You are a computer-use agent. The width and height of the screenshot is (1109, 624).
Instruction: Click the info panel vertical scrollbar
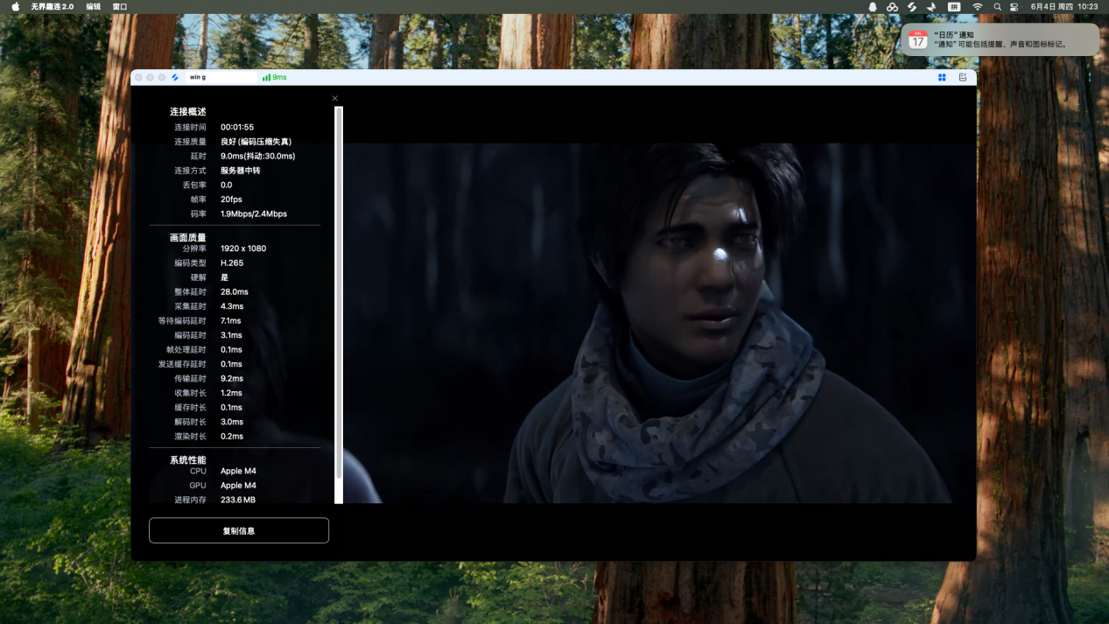tap(339, 305)
